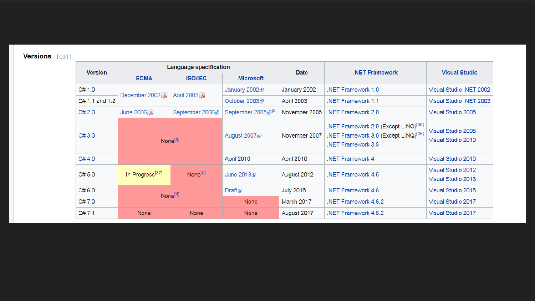Jump to reference [36] after .NET Framework 3.0
This screenshot has height=301, width=535.
pyautogui.click(x=420, y=134)
